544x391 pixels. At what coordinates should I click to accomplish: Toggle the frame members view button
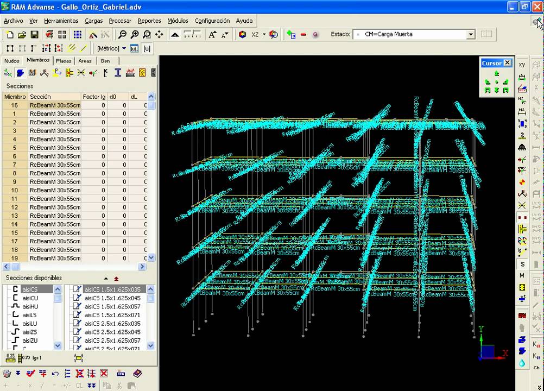click(x=10, y=48)
